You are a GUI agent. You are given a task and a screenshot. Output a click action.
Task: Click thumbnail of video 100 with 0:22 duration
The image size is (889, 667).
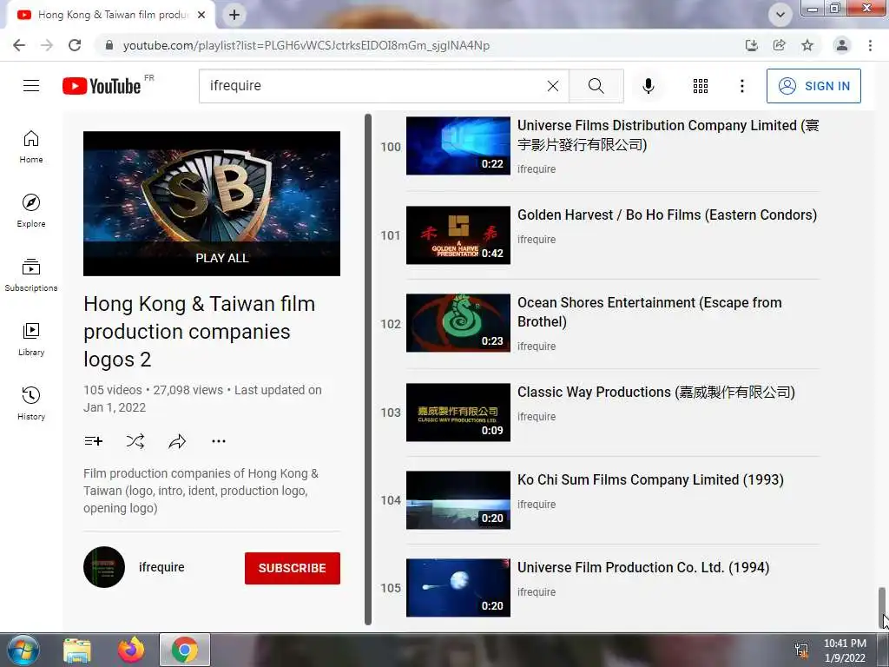click(x=458, y=146)
